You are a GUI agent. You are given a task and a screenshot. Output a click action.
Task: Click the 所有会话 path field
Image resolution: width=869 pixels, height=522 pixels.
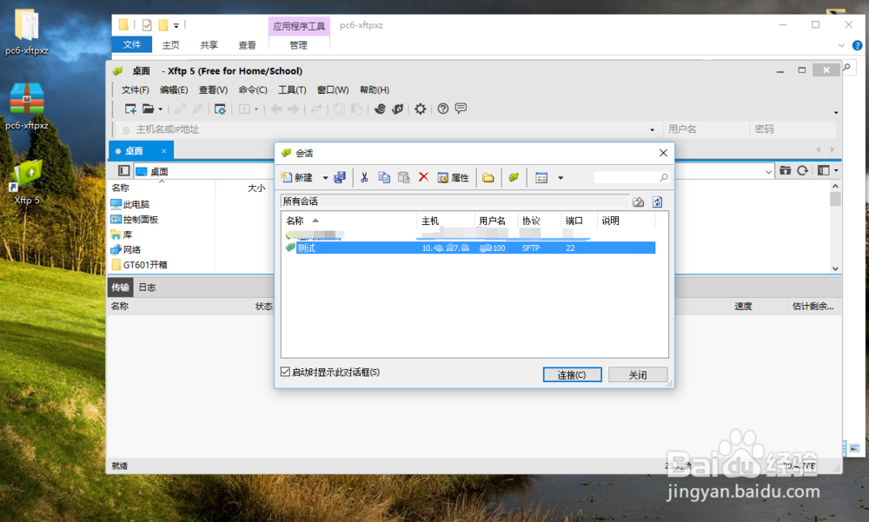454,202
